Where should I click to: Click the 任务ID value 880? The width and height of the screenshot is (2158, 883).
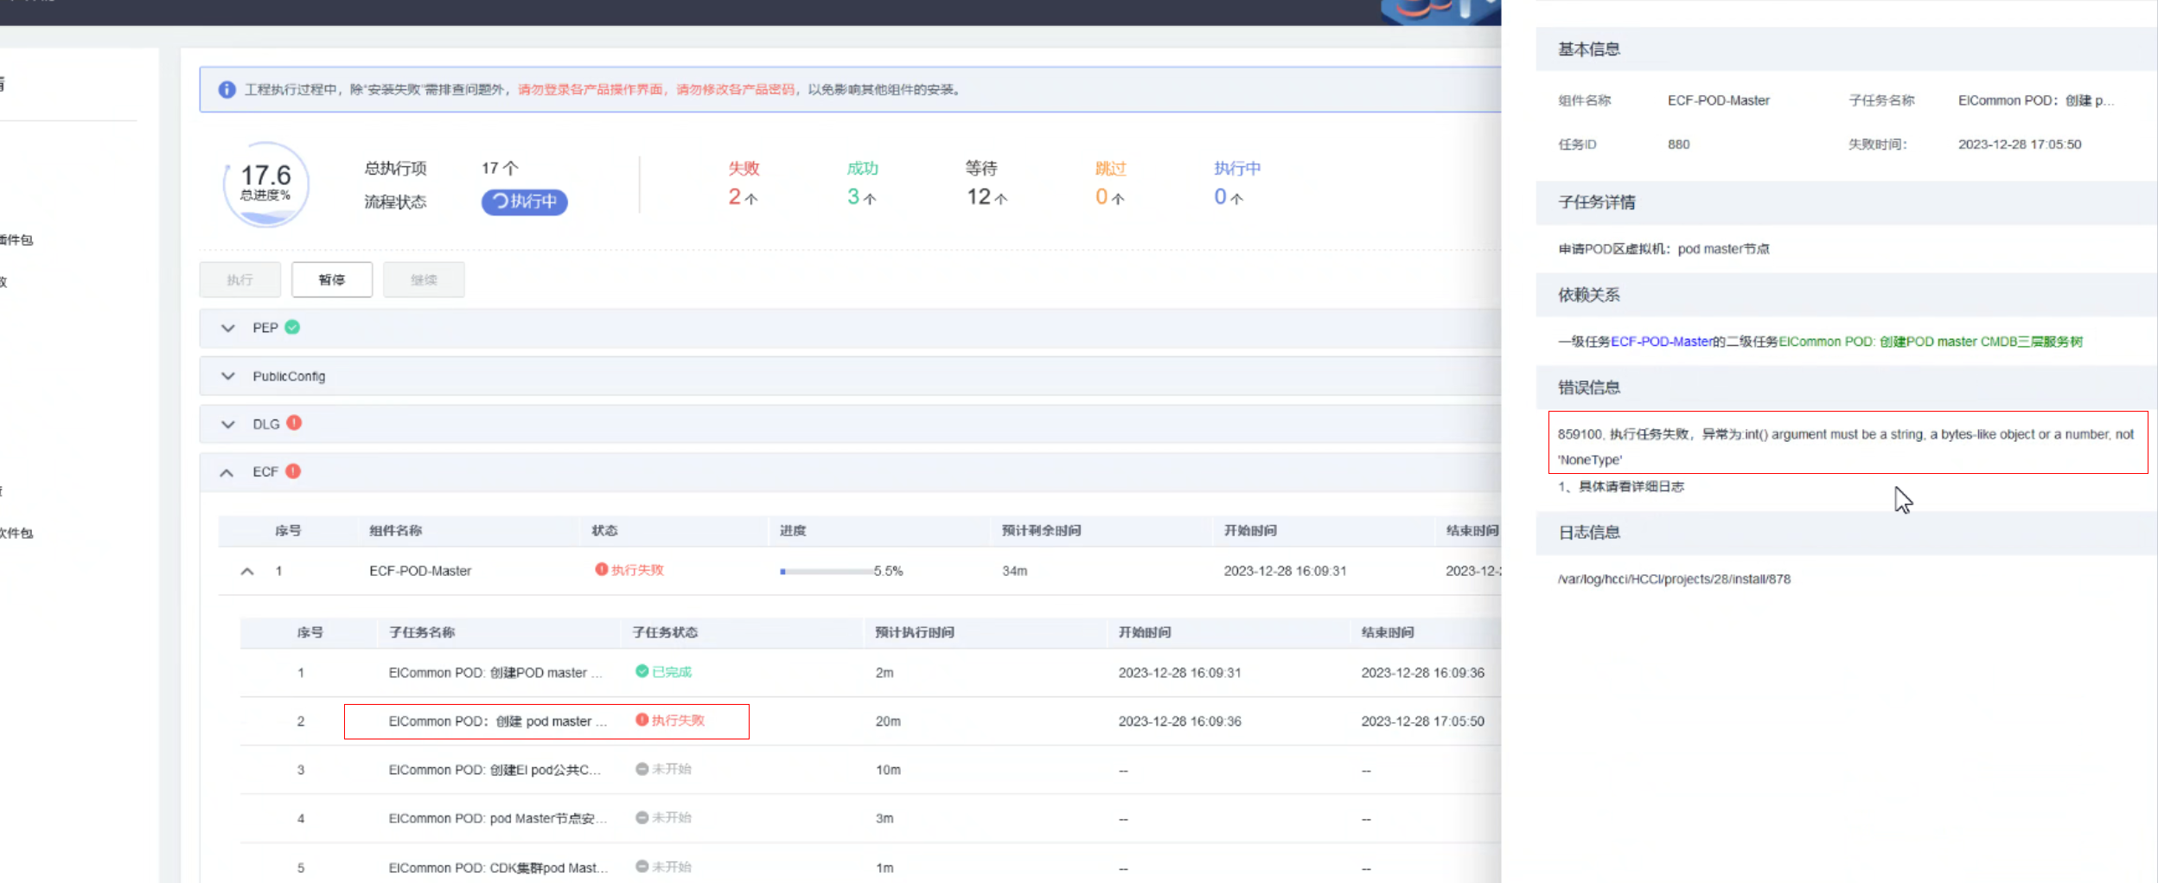click(x=1678, y=144)
